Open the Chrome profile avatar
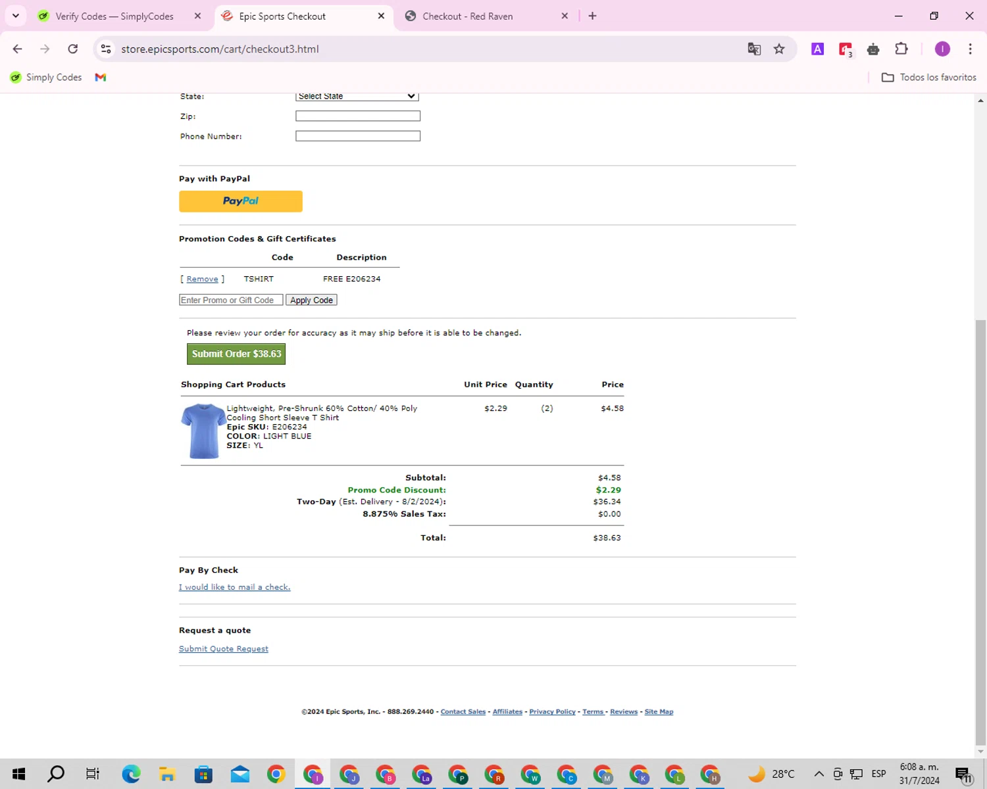This screenshot has height=789, width=987. click(x=942, y=49)
